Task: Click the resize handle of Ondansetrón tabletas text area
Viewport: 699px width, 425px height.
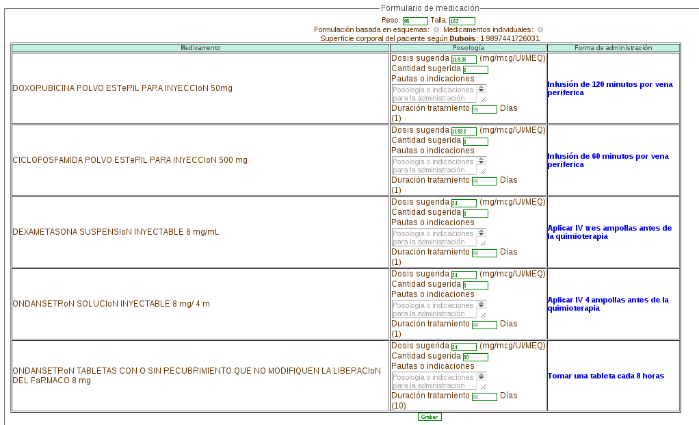Action: coord(483,387)
